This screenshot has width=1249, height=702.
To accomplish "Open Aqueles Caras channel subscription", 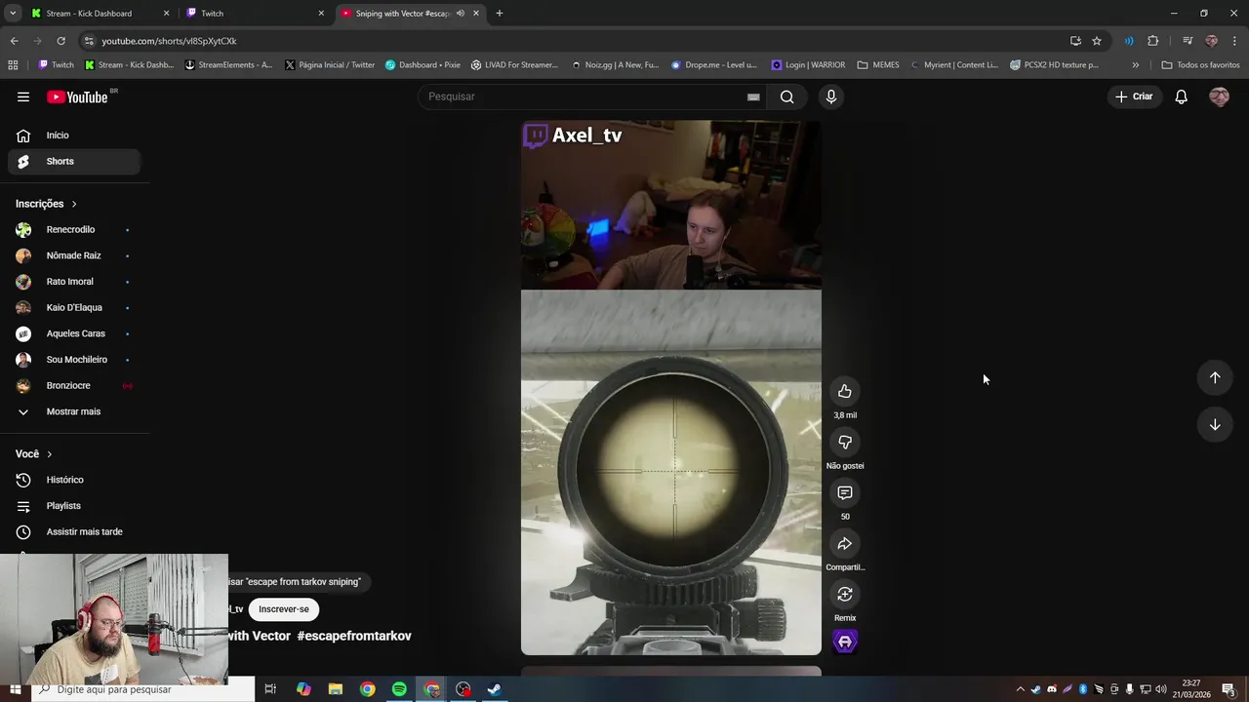I will 74,333.
